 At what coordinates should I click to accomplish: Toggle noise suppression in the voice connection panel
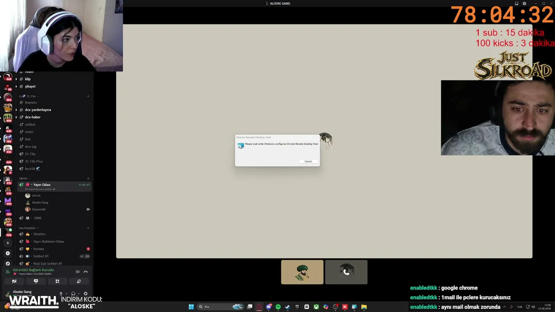click(x=78, y=272)
